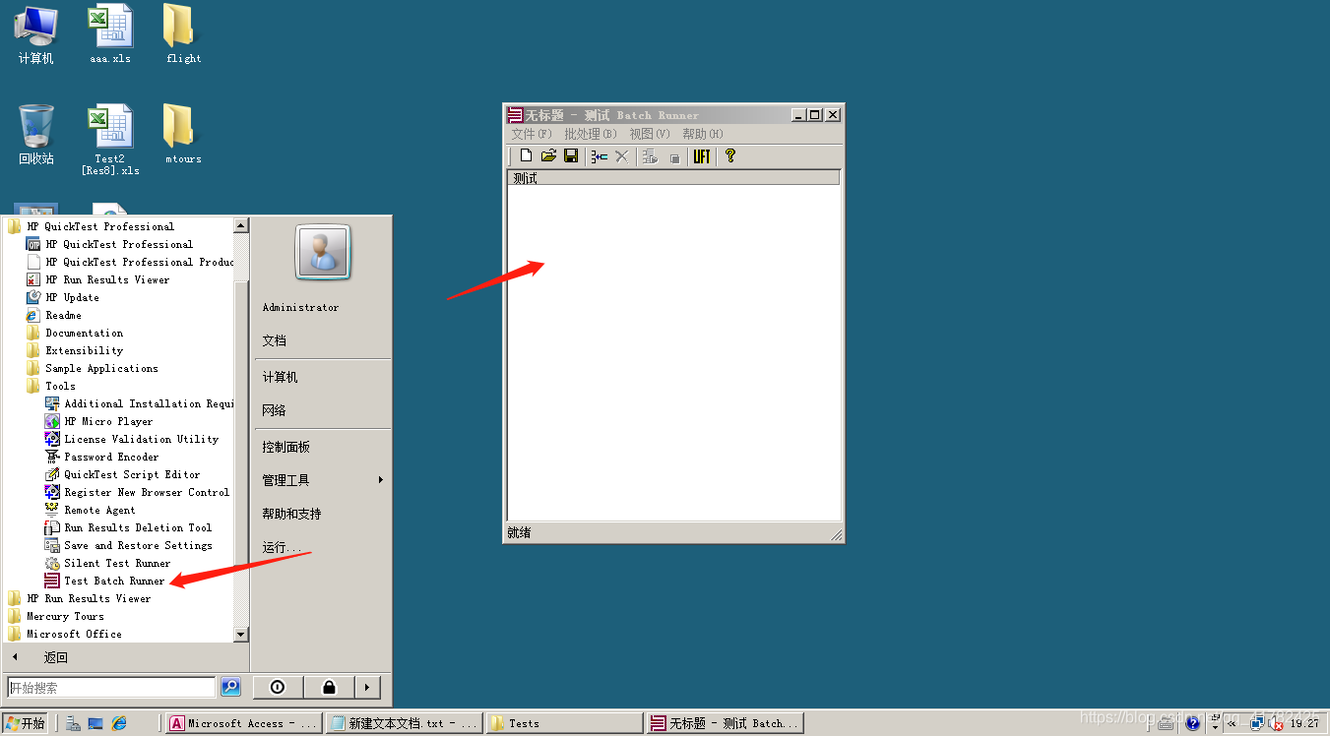Open 文档 from start menu
Screen dimensions: 1330x736
click(275, 340)
